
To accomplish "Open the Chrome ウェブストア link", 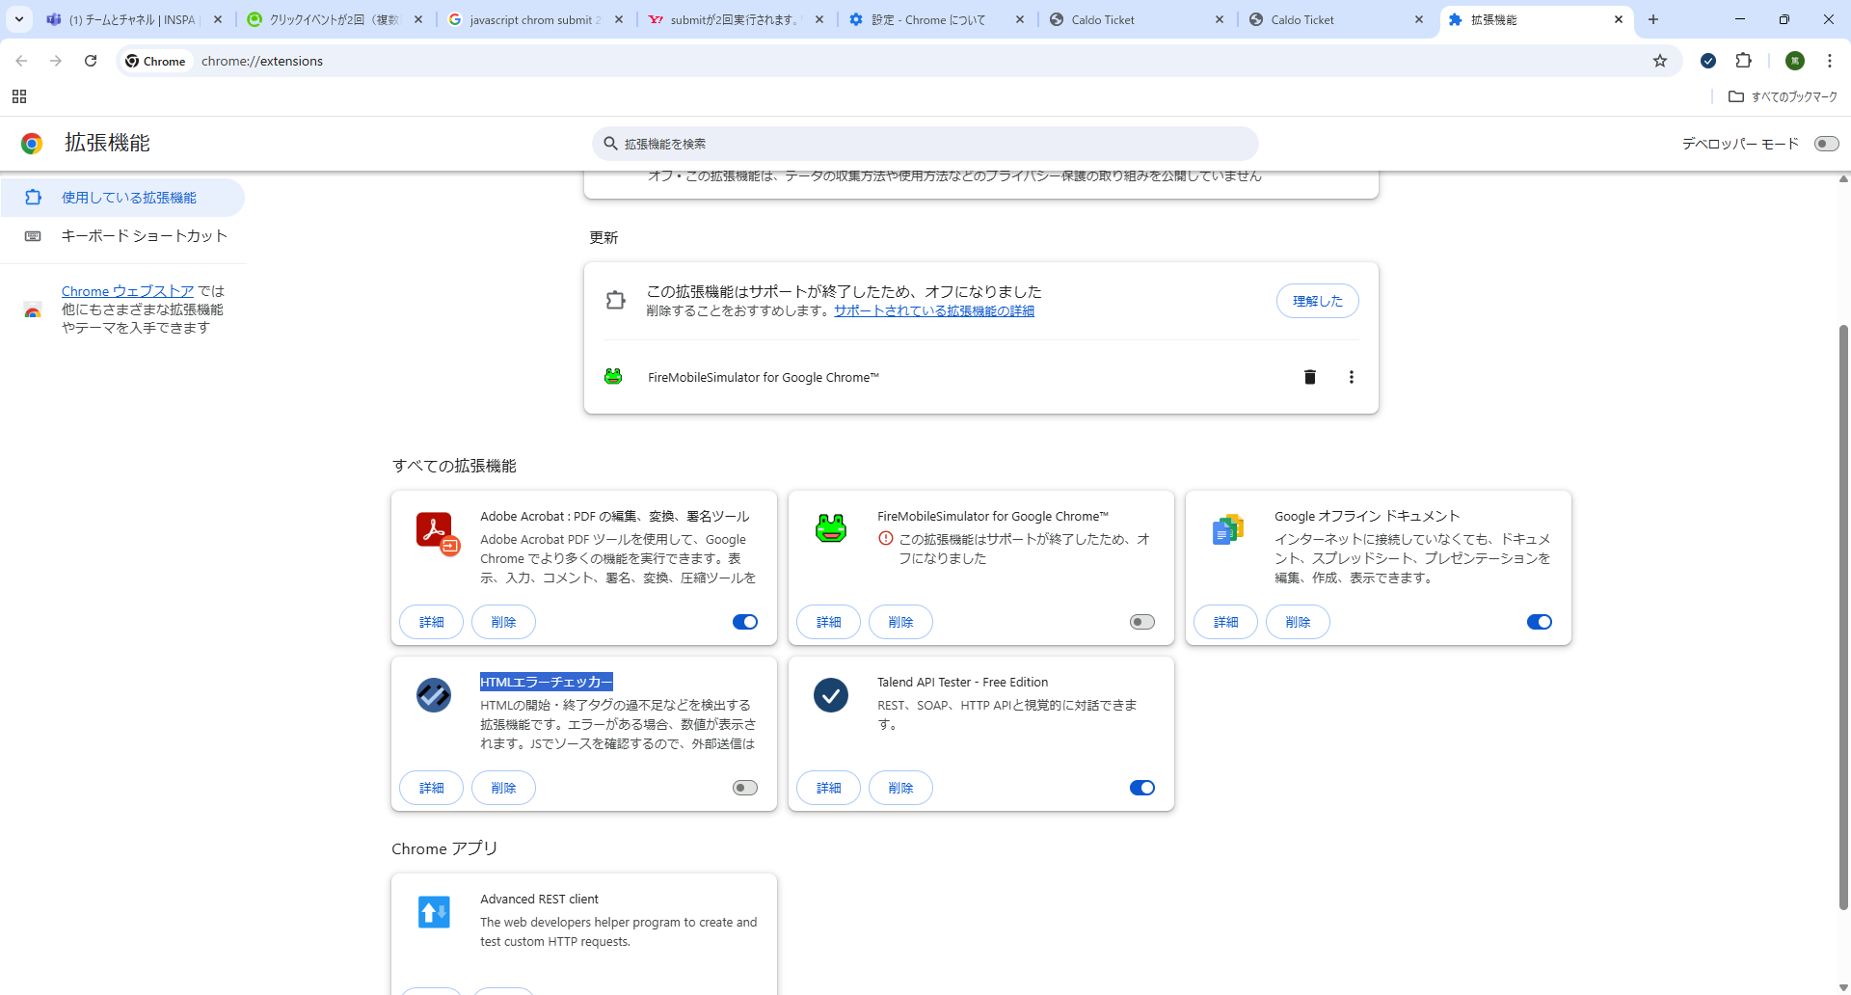I will [127, 291].
